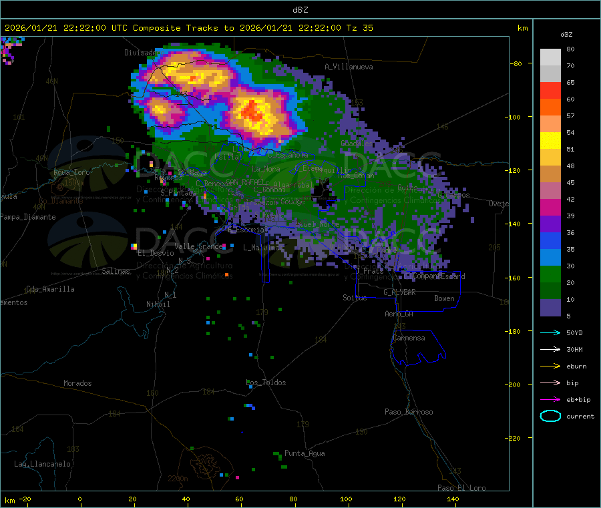The width and height of the screenshot is (601, 508).
Task: Select the red 60-65 dBZ legend swatch
Action: (550, 90)
